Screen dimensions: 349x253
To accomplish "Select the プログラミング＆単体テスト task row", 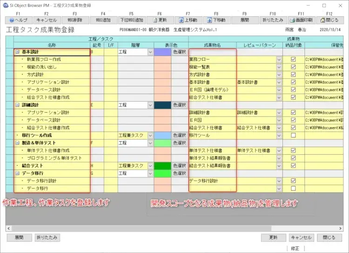I will (x=52, y=158).
